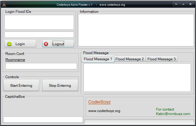This screenshot has height=126, width=196.
Task: Click inside the Information text area
Action: coord(136,30)
